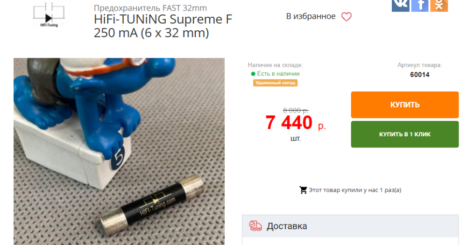
Task: Click the product title HiFi-TUNiNG Supreme F
Action: coord(163,19)
